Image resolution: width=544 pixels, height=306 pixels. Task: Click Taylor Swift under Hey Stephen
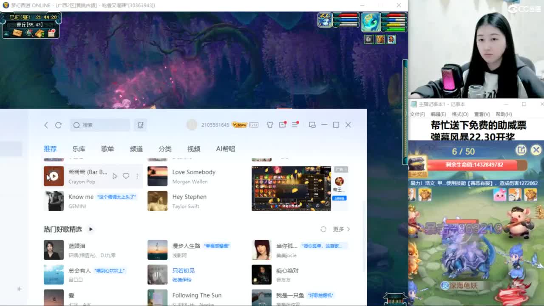pyautogui.click(x=186, y=206)
